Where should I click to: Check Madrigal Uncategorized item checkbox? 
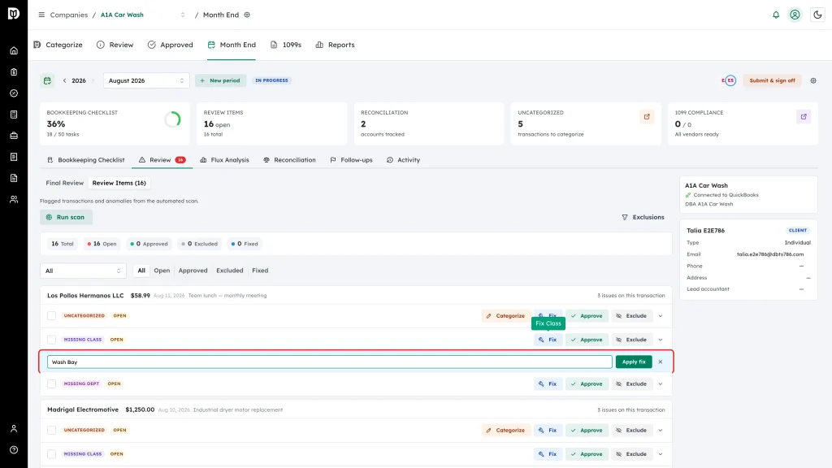tap(51, 431)
